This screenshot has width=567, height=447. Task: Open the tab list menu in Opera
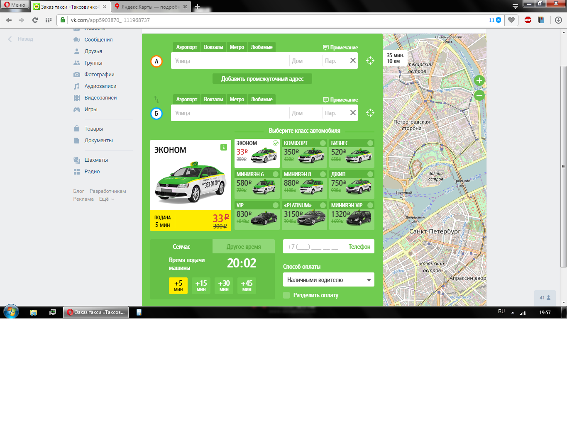tap(515, 6)
